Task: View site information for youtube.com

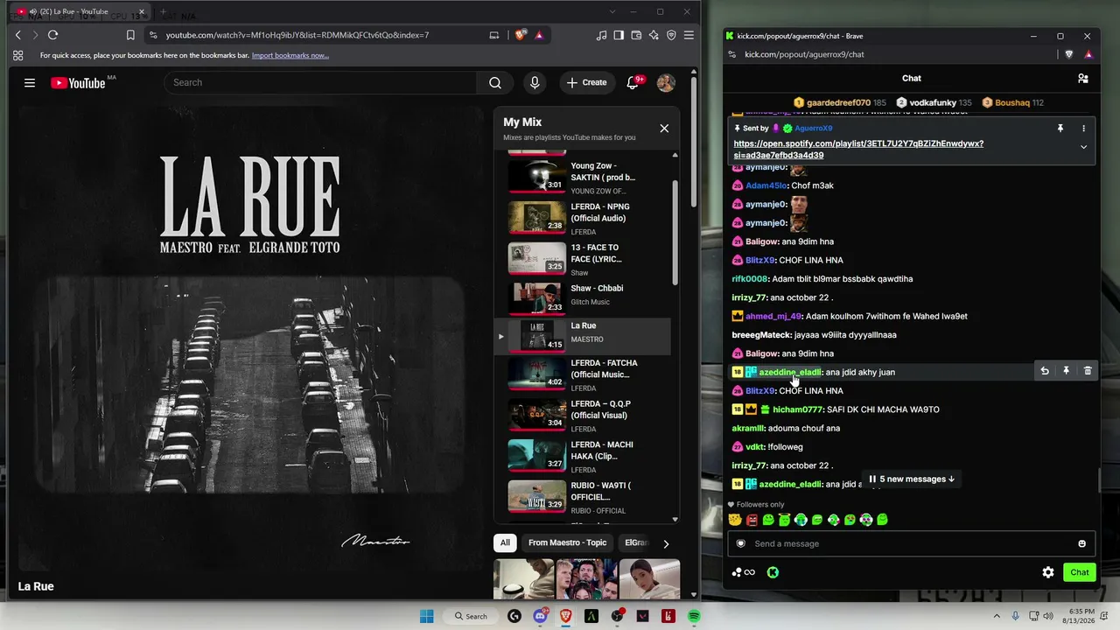Action: [x=153, y=35]
